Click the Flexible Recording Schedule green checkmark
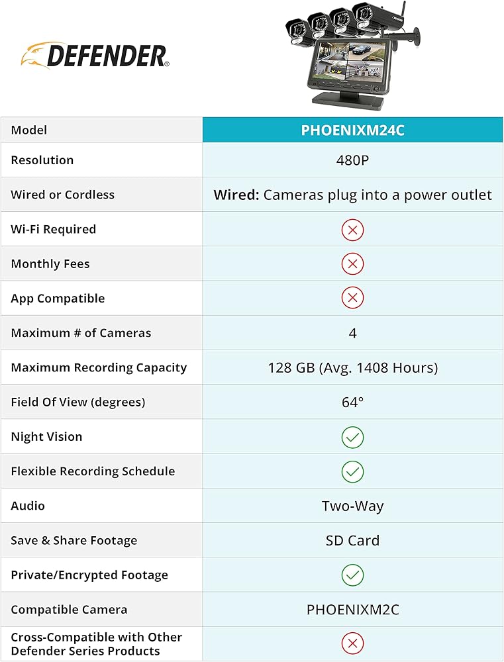Screen dimensions: 504x662 (352, 471)
